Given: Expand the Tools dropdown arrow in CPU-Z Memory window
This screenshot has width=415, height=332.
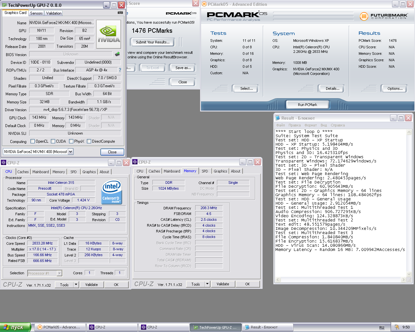Looking at the screenshot, I should 207,284.
